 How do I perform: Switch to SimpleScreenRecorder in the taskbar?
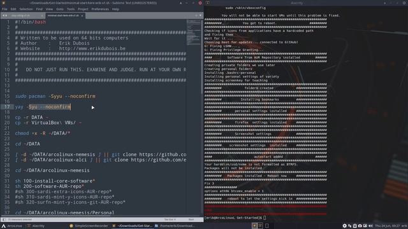pos(89,226)
